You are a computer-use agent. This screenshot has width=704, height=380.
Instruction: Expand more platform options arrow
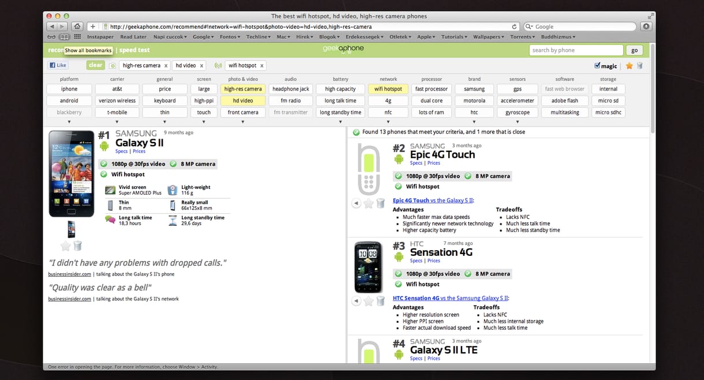click(x=69, y=122)
